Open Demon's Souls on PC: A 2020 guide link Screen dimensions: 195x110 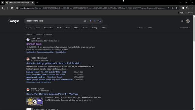tap(46, 72)
